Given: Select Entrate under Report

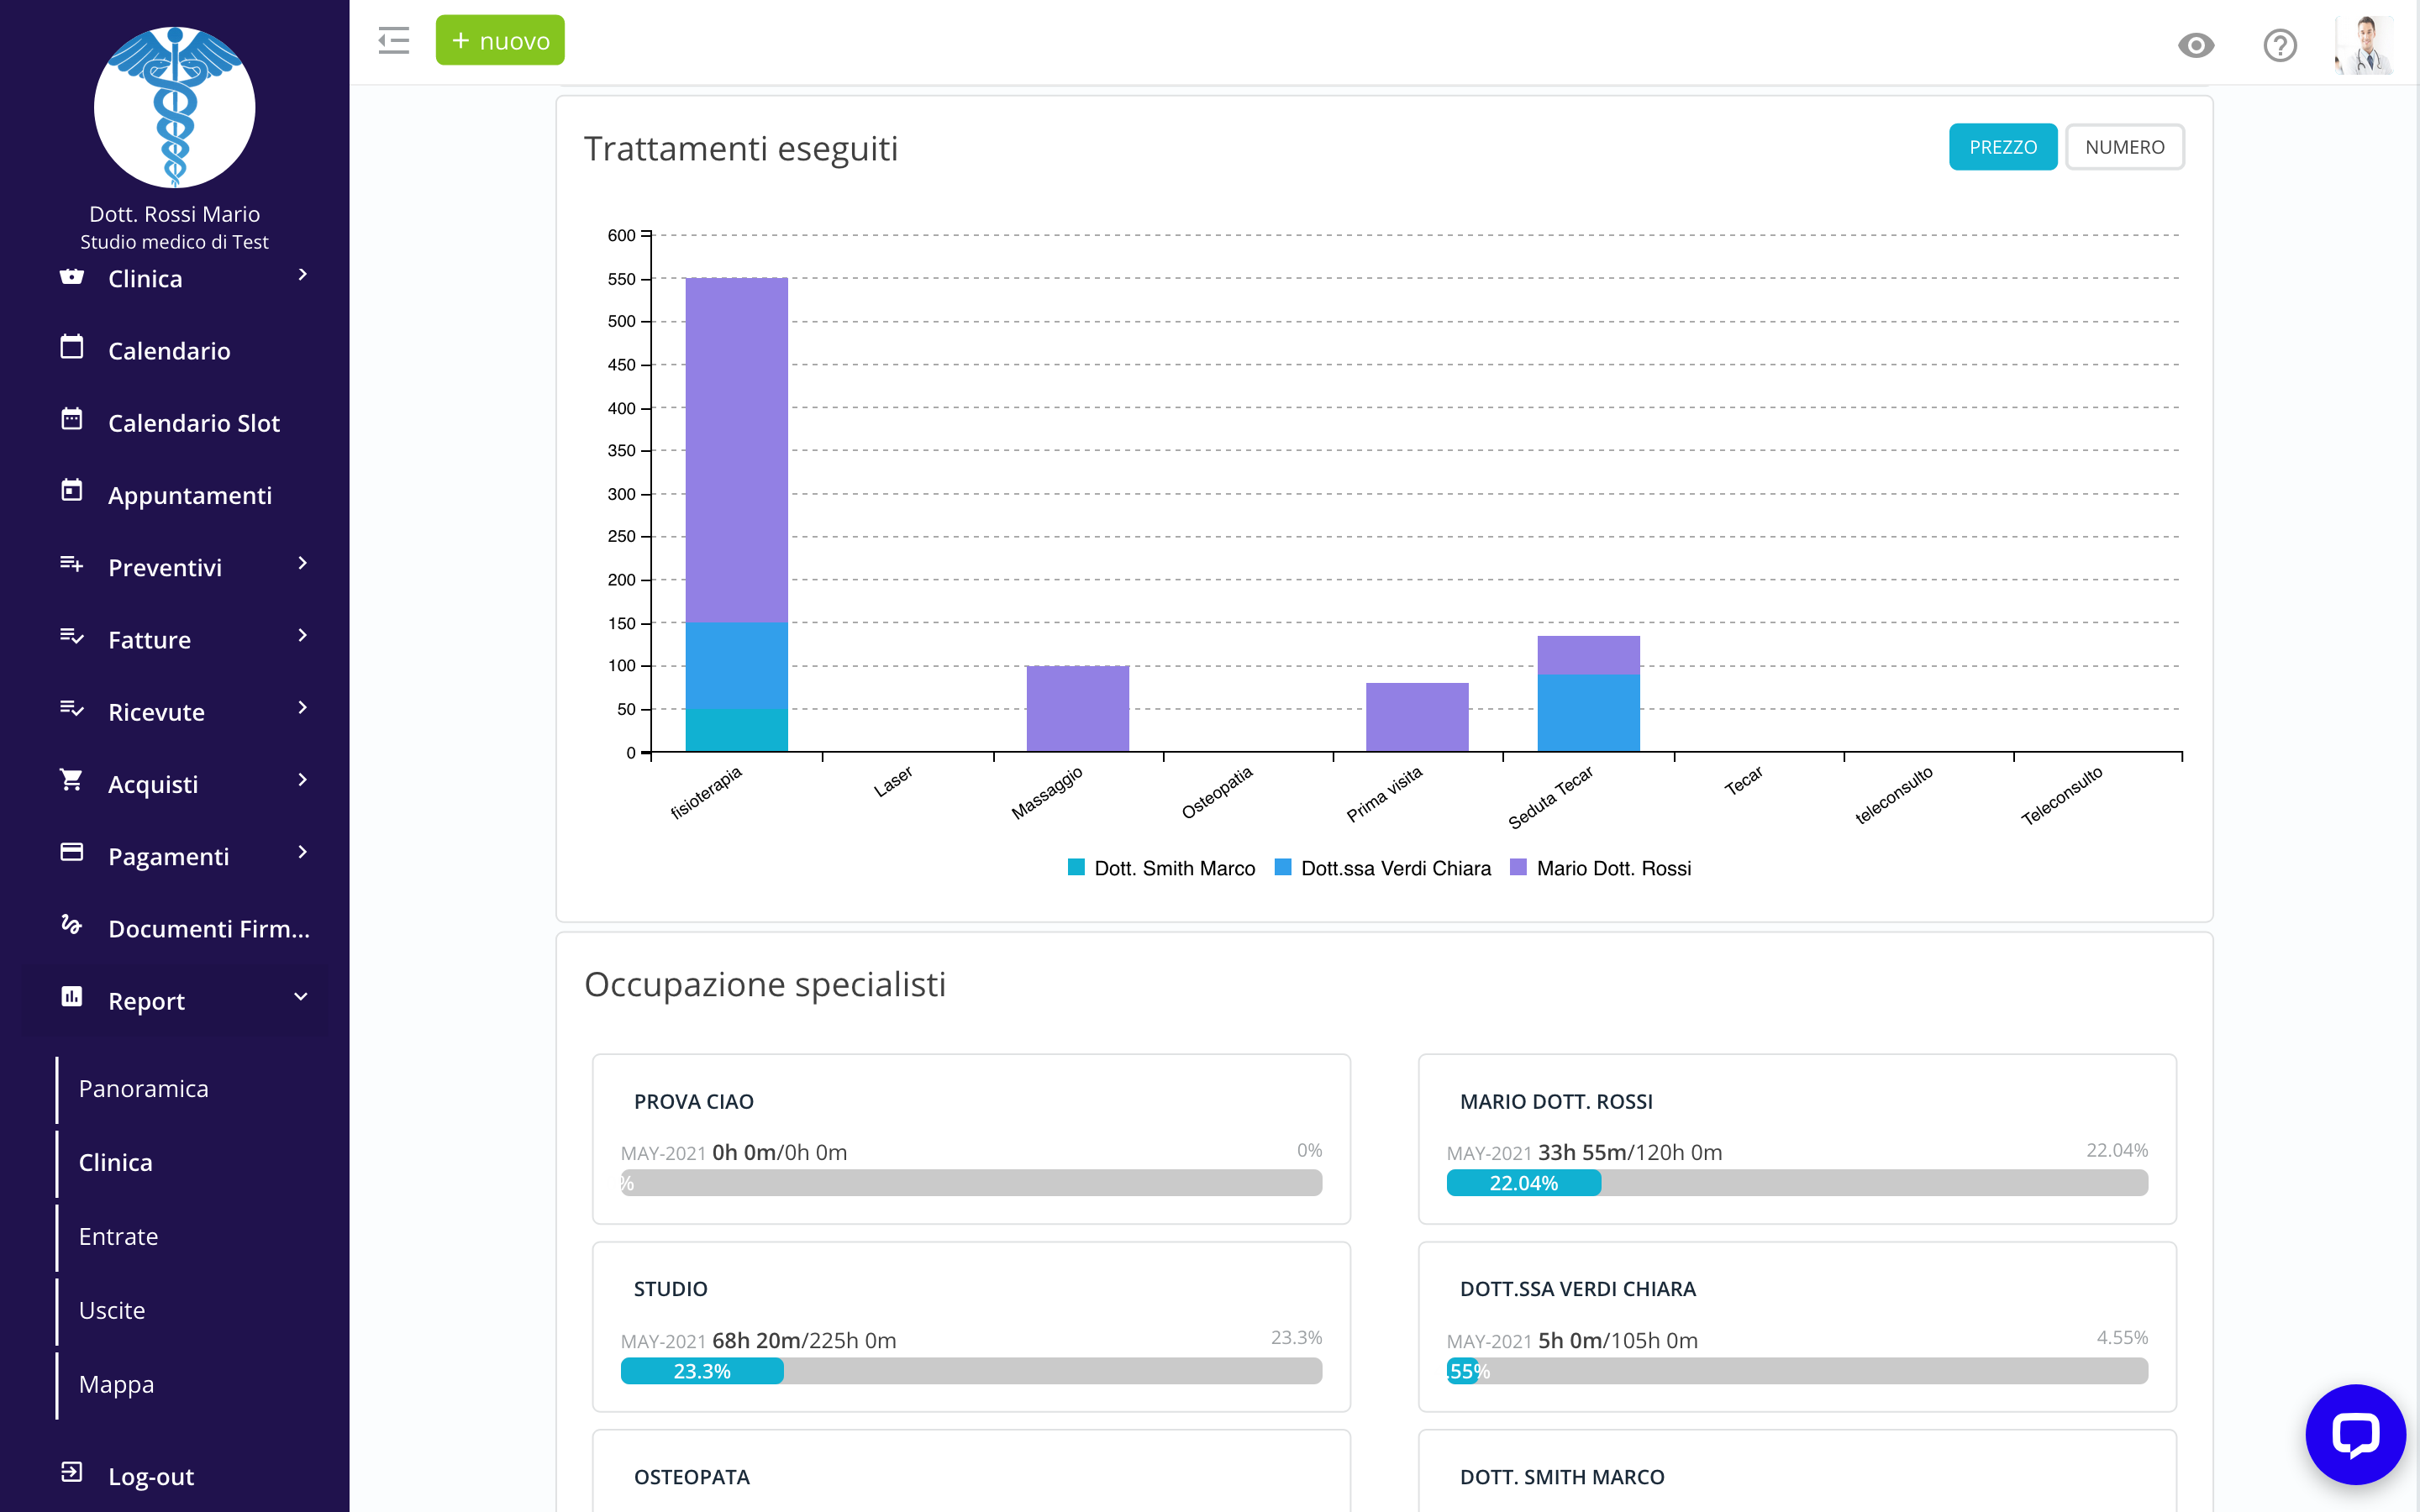Looking at the screenshot, I should point(118,1236).
